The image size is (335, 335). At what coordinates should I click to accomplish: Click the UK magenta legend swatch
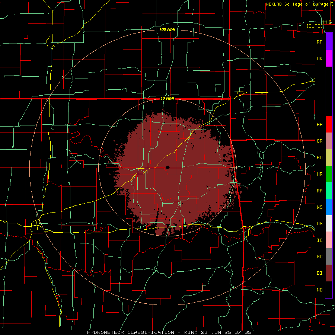click(x=329, y=58)
